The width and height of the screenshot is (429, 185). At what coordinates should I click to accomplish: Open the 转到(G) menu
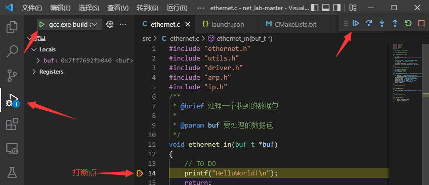coord(147,8)
